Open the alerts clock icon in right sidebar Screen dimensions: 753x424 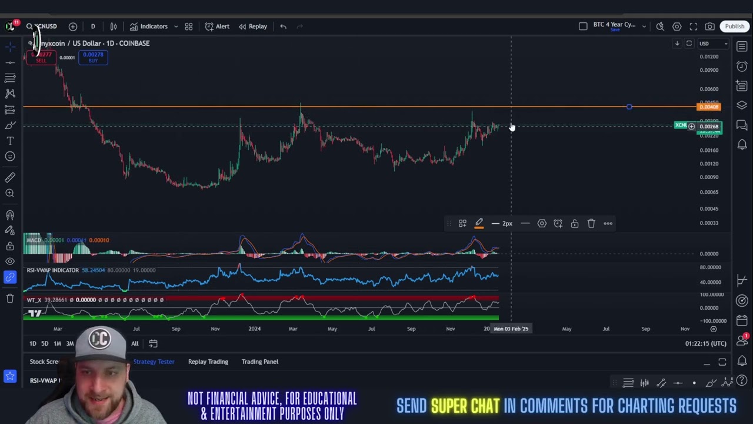tap(742, 67)
